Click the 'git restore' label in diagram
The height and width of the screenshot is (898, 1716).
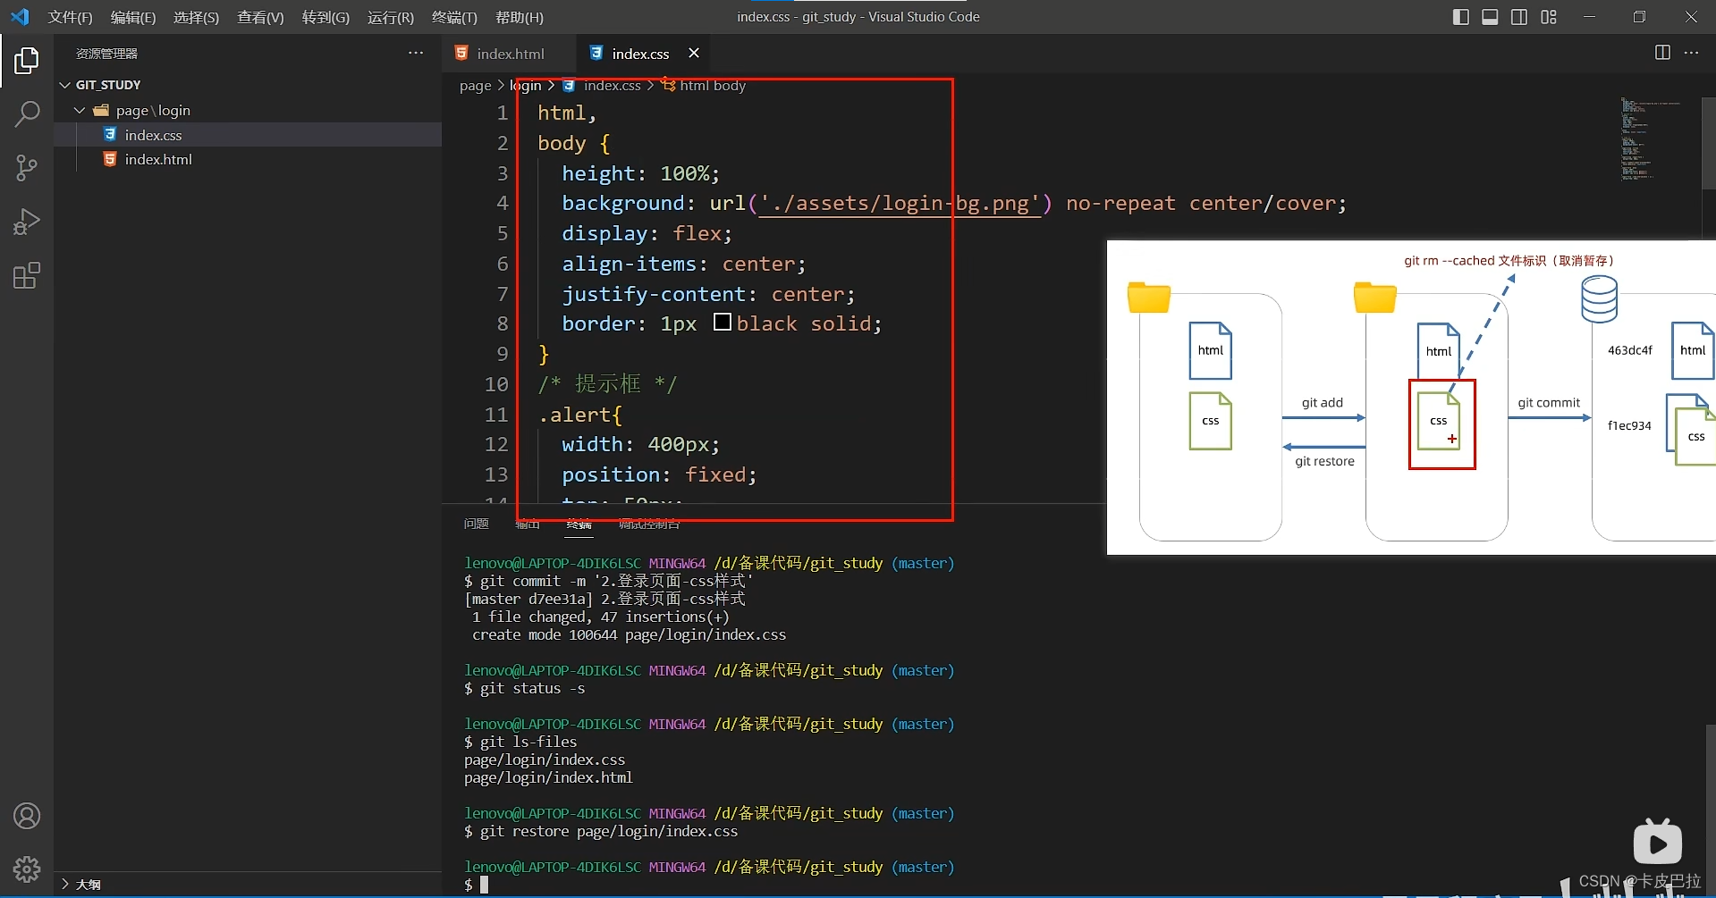[1325, 461]
